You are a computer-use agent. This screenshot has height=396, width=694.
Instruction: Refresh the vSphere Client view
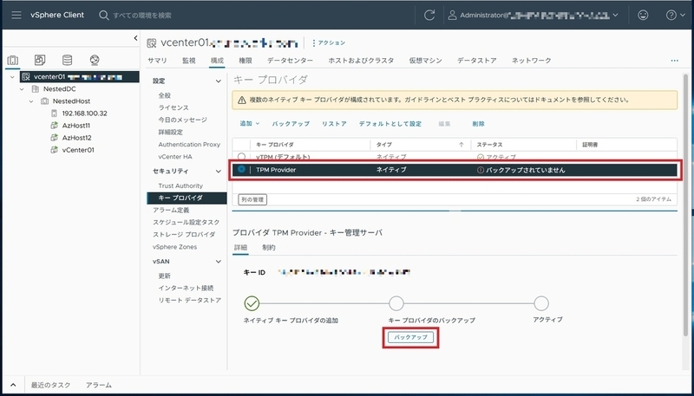429,15
